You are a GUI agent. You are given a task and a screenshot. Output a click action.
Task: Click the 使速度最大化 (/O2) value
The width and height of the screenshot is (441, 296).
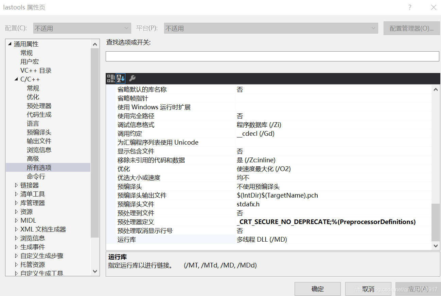264,169
